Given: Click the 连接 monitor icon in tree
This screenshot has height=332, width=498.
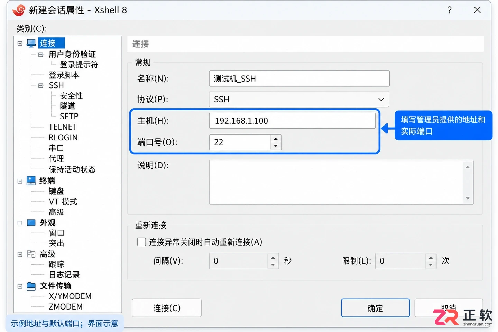Looking at the screenshot, I should pyautogui.click(x=31, y=43).
